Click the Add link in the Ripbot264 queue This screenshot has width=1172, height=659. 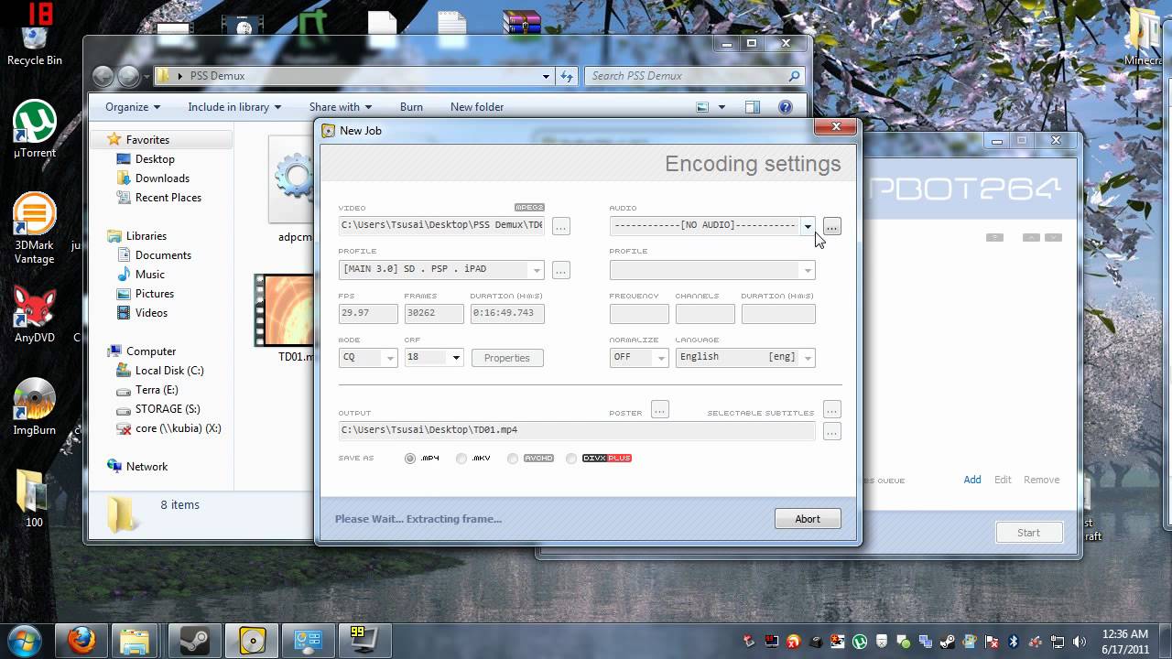tap(972, 480)
